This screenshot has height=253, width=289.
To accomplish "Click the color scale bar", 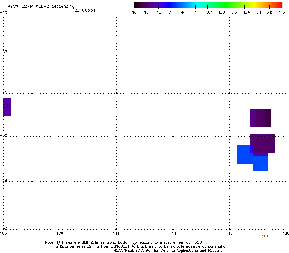I will pos(208,5).
